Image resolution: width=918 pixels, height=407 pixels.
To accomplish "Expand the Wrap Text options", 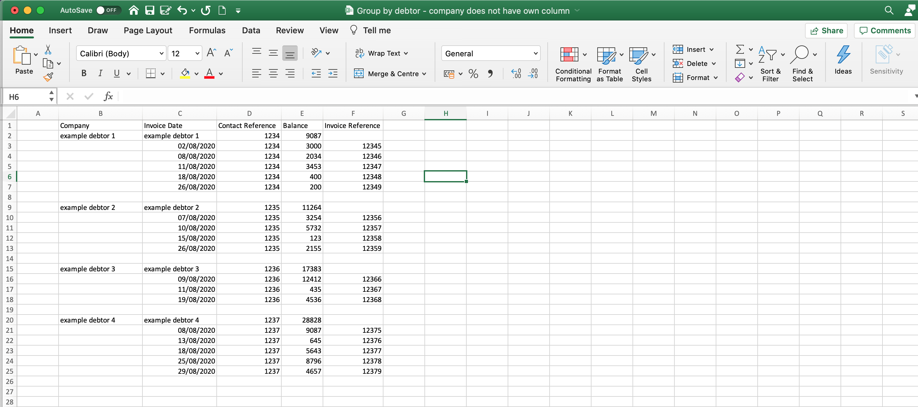I will pyautogui.click(x=406, y=53).
